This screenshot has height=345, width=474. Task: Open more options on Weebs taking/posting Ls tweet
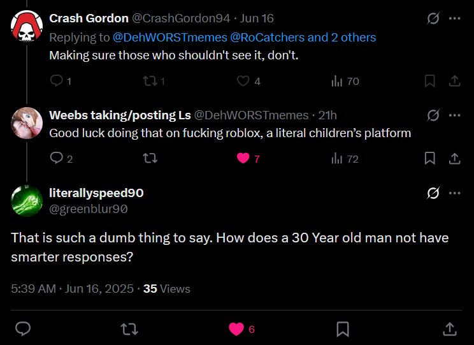click(454, 115)
